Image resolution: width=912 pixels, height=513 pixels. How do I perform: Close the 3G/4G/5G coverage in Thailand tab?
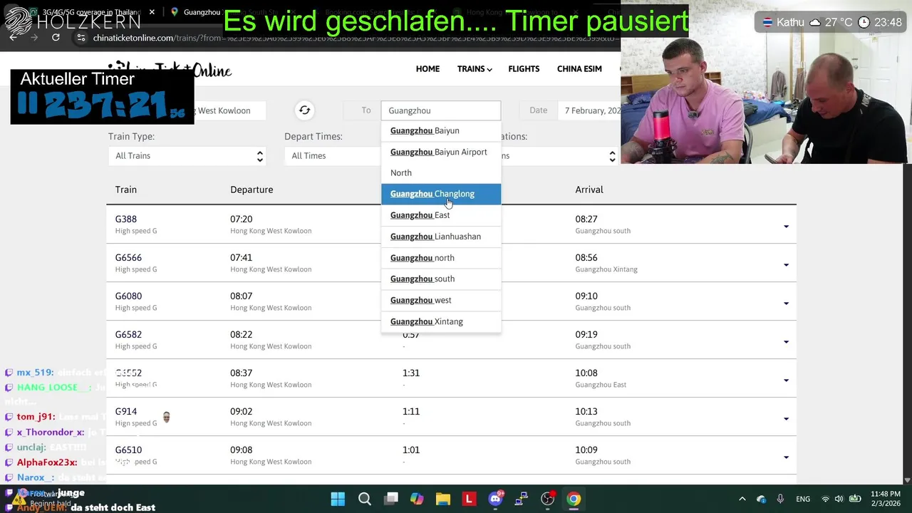point(152,12)
